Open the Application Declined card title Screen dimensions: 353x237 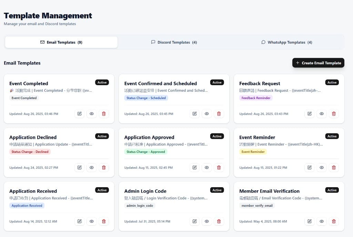[33, 137]
